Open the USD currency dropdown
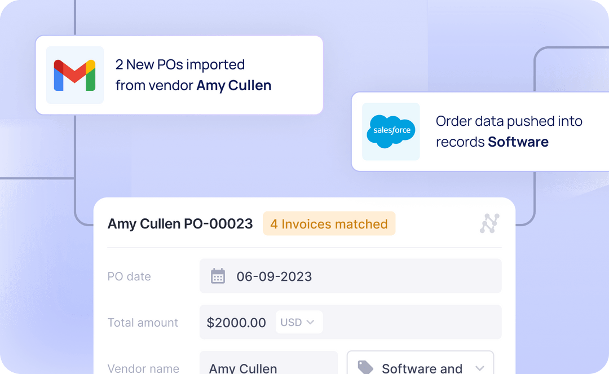 (299, 322)
